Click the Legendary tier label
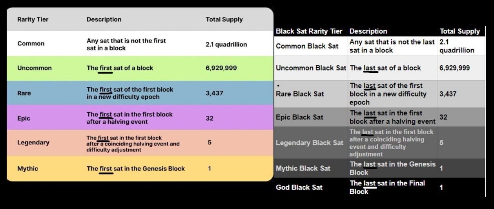Image resolution: width=494 pixels, height=209 pixels. click(x=33, y=142)
